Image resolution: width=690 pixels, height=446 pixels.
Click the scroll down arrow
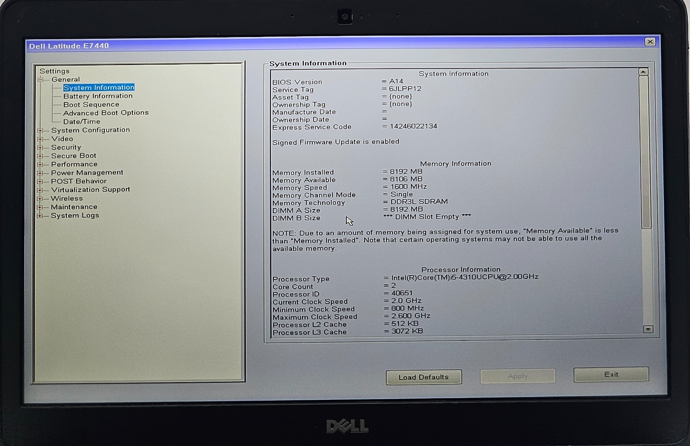[647, 329]
